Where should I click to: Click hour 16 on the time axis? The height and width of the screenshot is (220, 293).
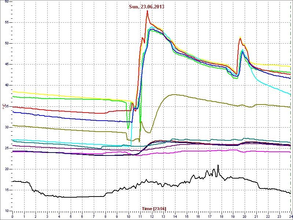198,216
